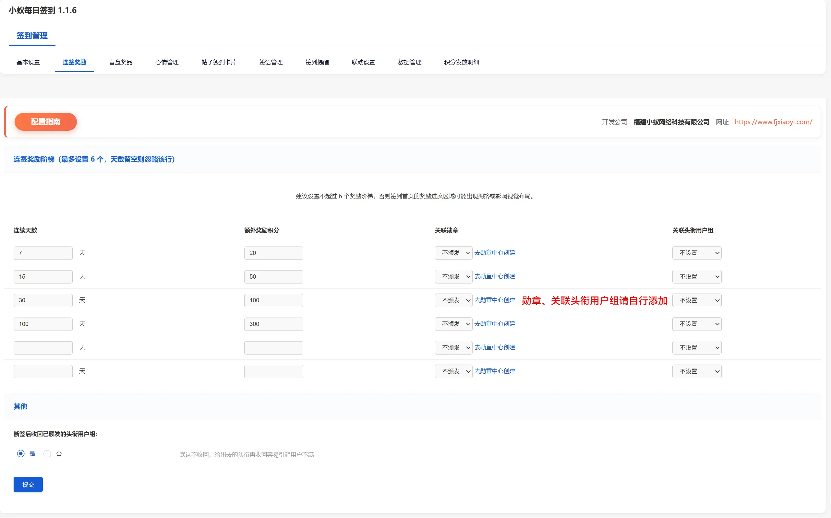Go to the 签语管理 tab
The height and width of the screenshot is (518, 831).
271,62
